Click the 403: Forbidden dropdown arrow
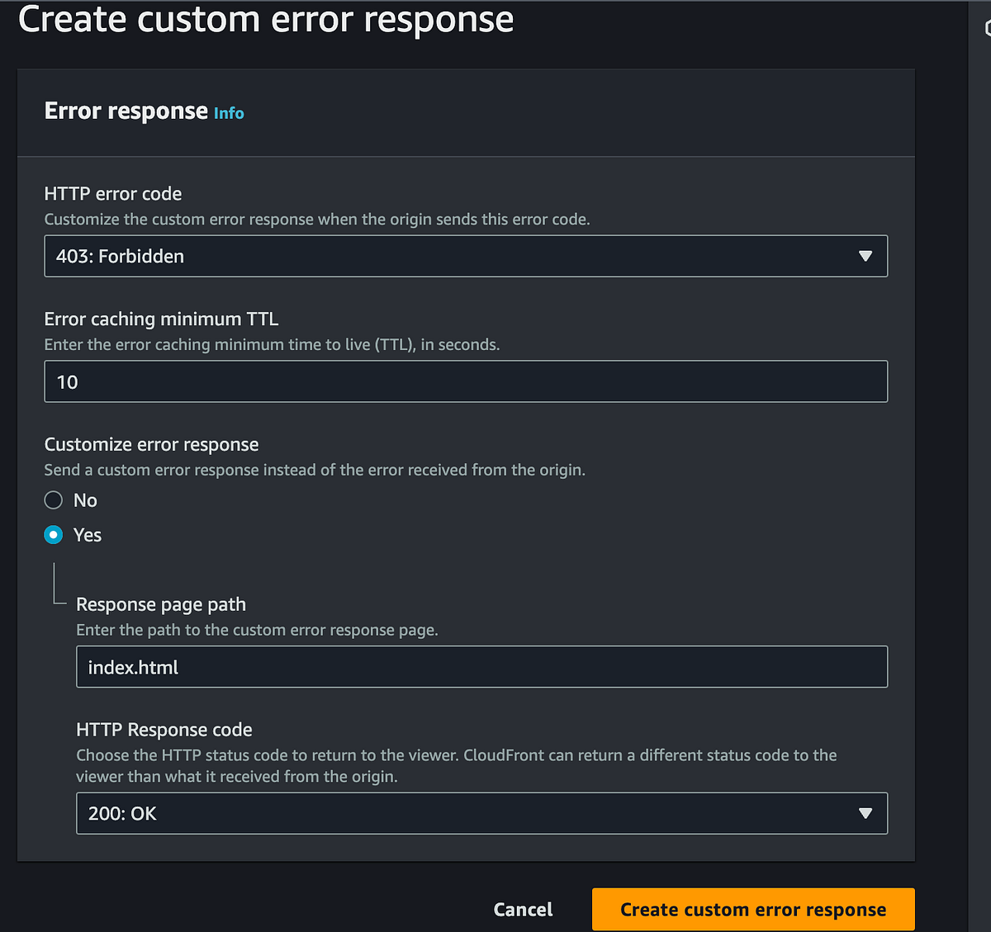Image resolution: width=991 pixels, height=932 pixels. (865, 256)
